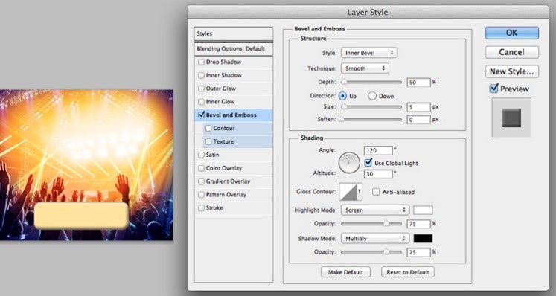Click the Altitude value field
The height and width of the screenshot is (296, 556).
[x=378, y=174]
